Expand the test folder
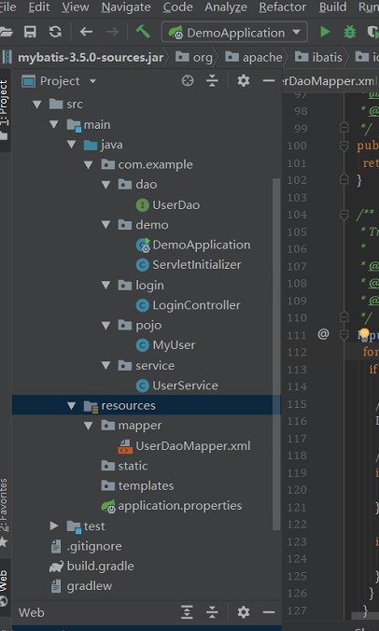The width and height of the screenshot is (379, 631). coord(54,526)
